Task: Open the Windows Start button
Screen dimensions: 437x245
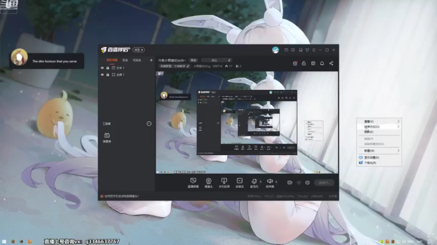Action: (4, 242)
